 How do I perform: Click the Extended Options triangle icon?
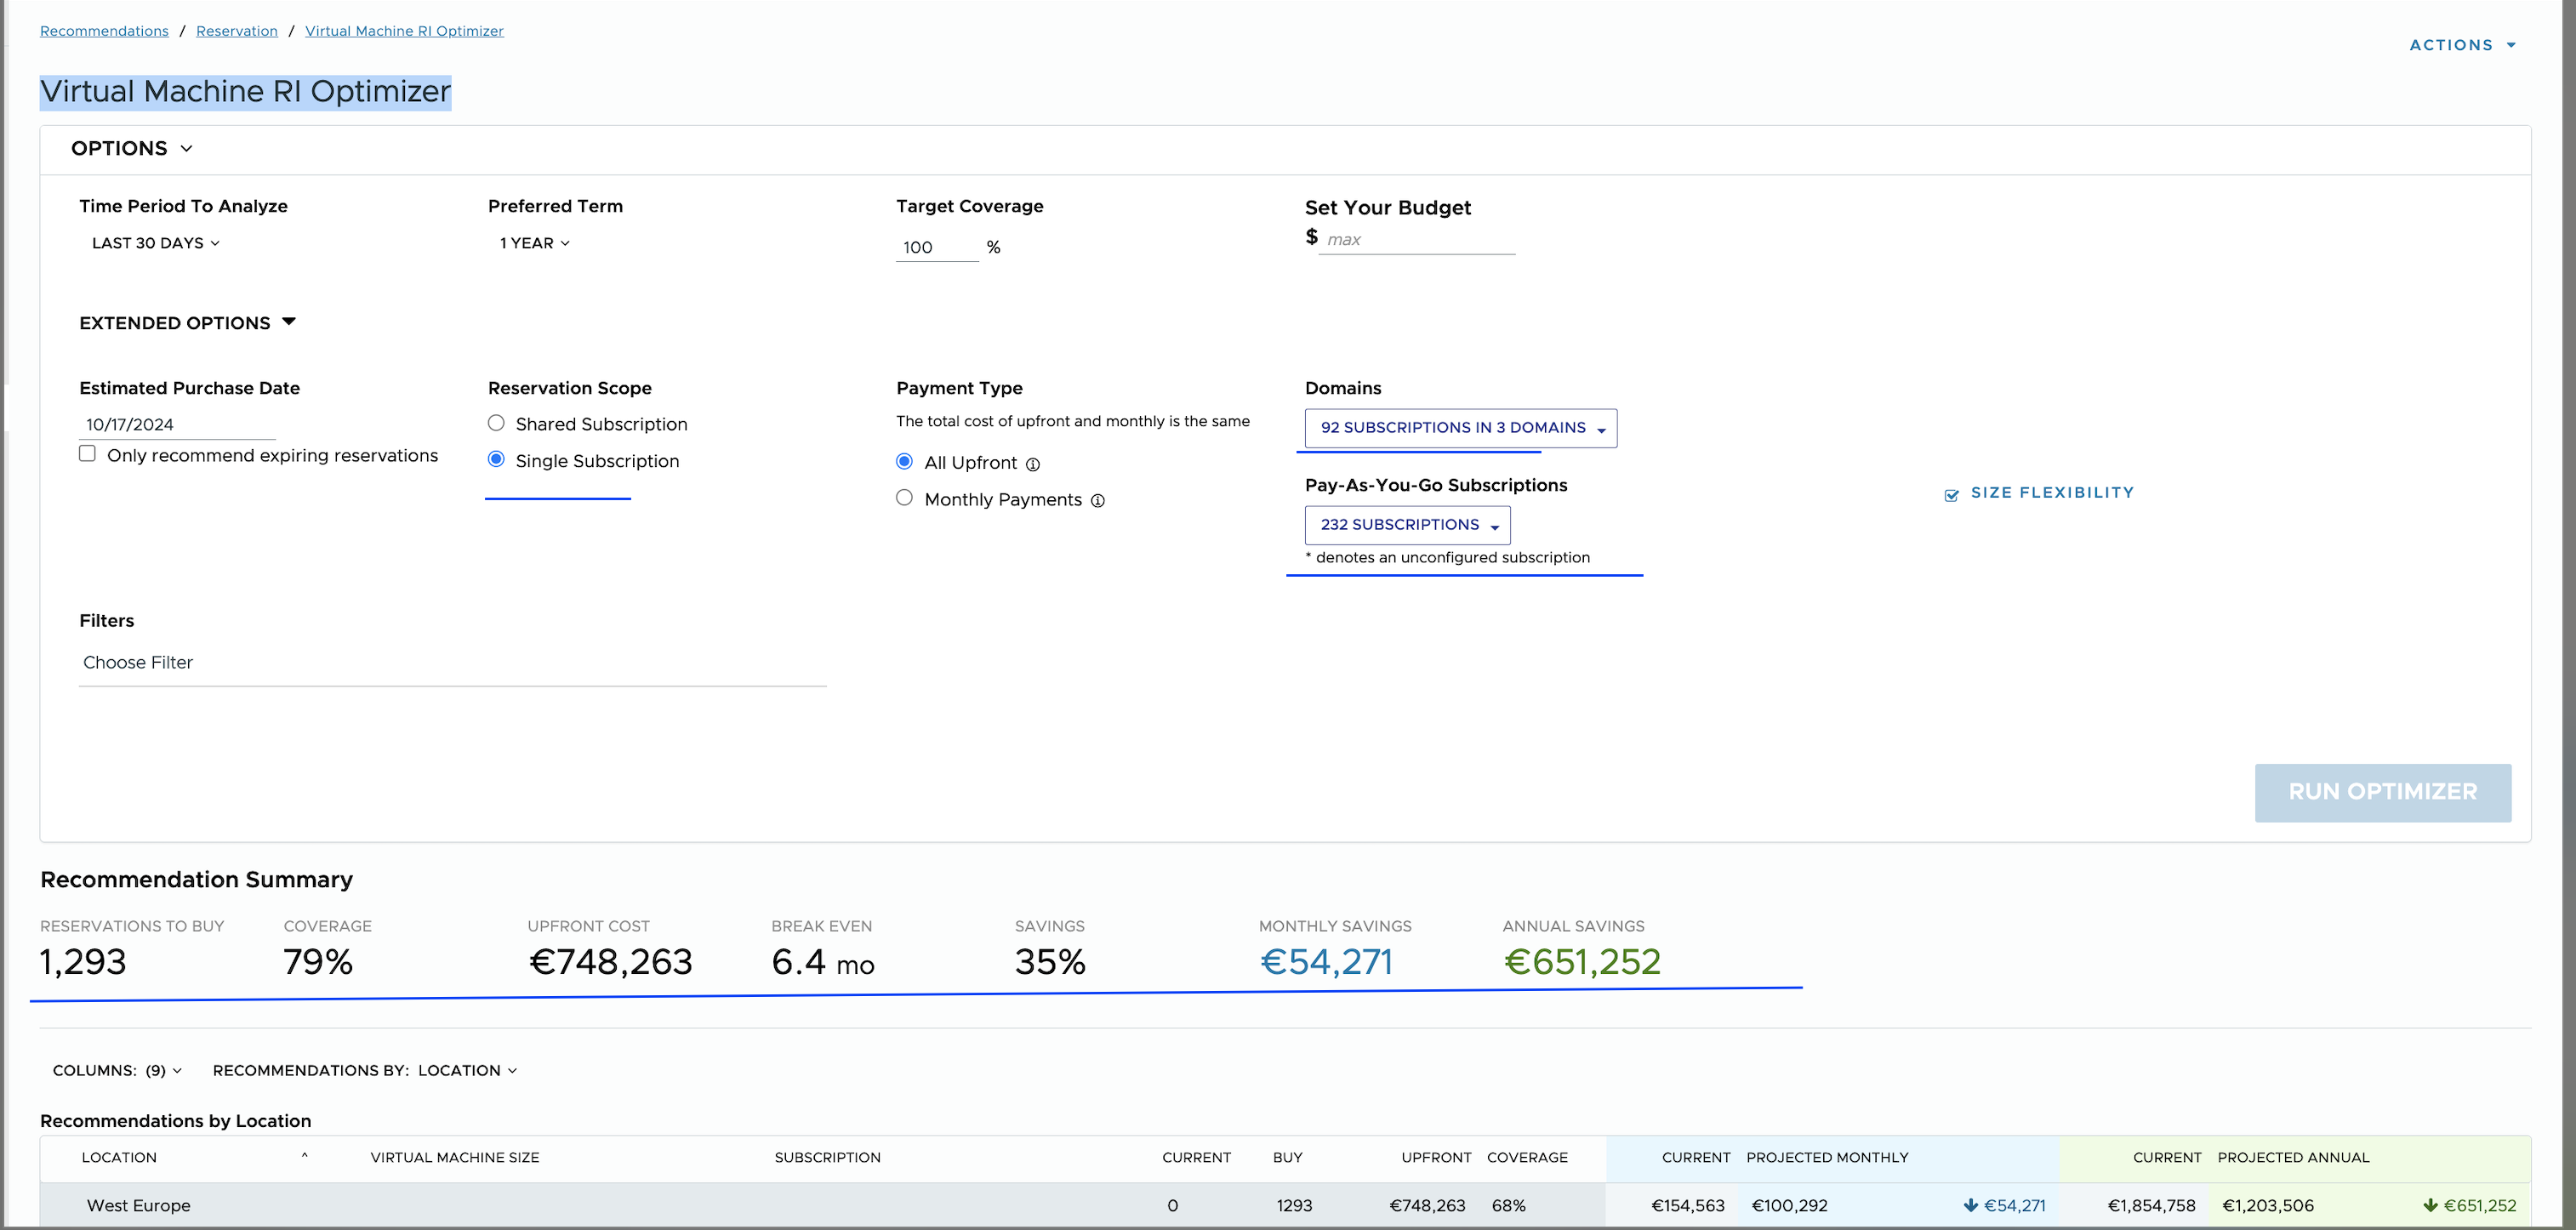(289, 322)
